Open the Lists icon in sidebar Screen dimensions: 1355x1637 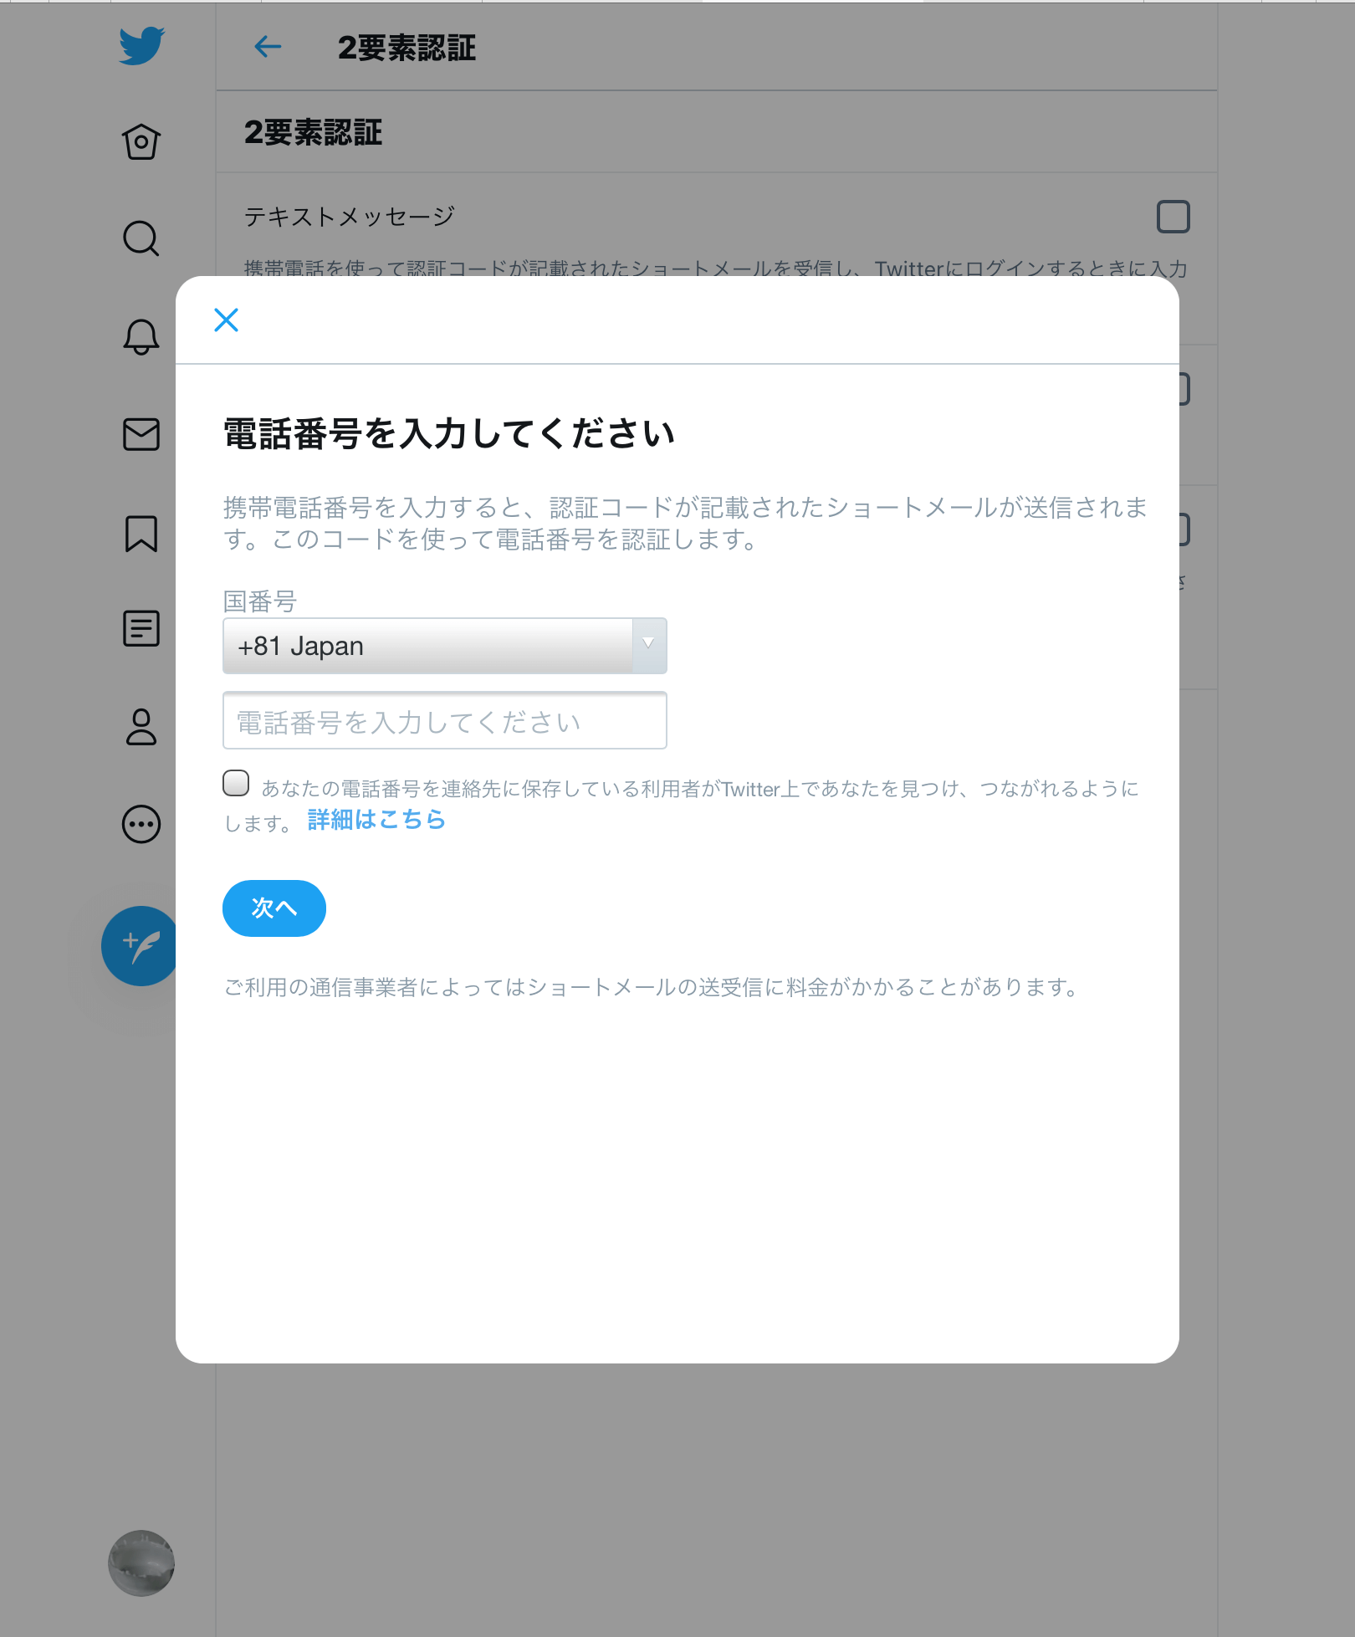pyautogui.click(x=141, y=628)
